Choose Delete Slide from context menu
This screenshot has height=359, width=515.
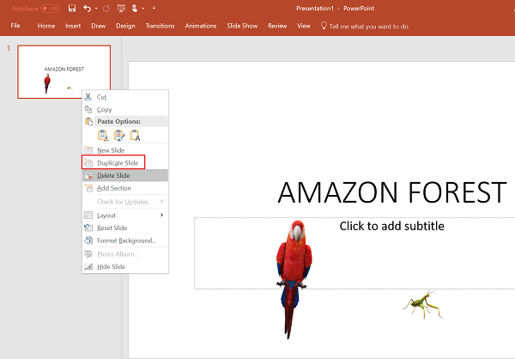coord(125,175)
